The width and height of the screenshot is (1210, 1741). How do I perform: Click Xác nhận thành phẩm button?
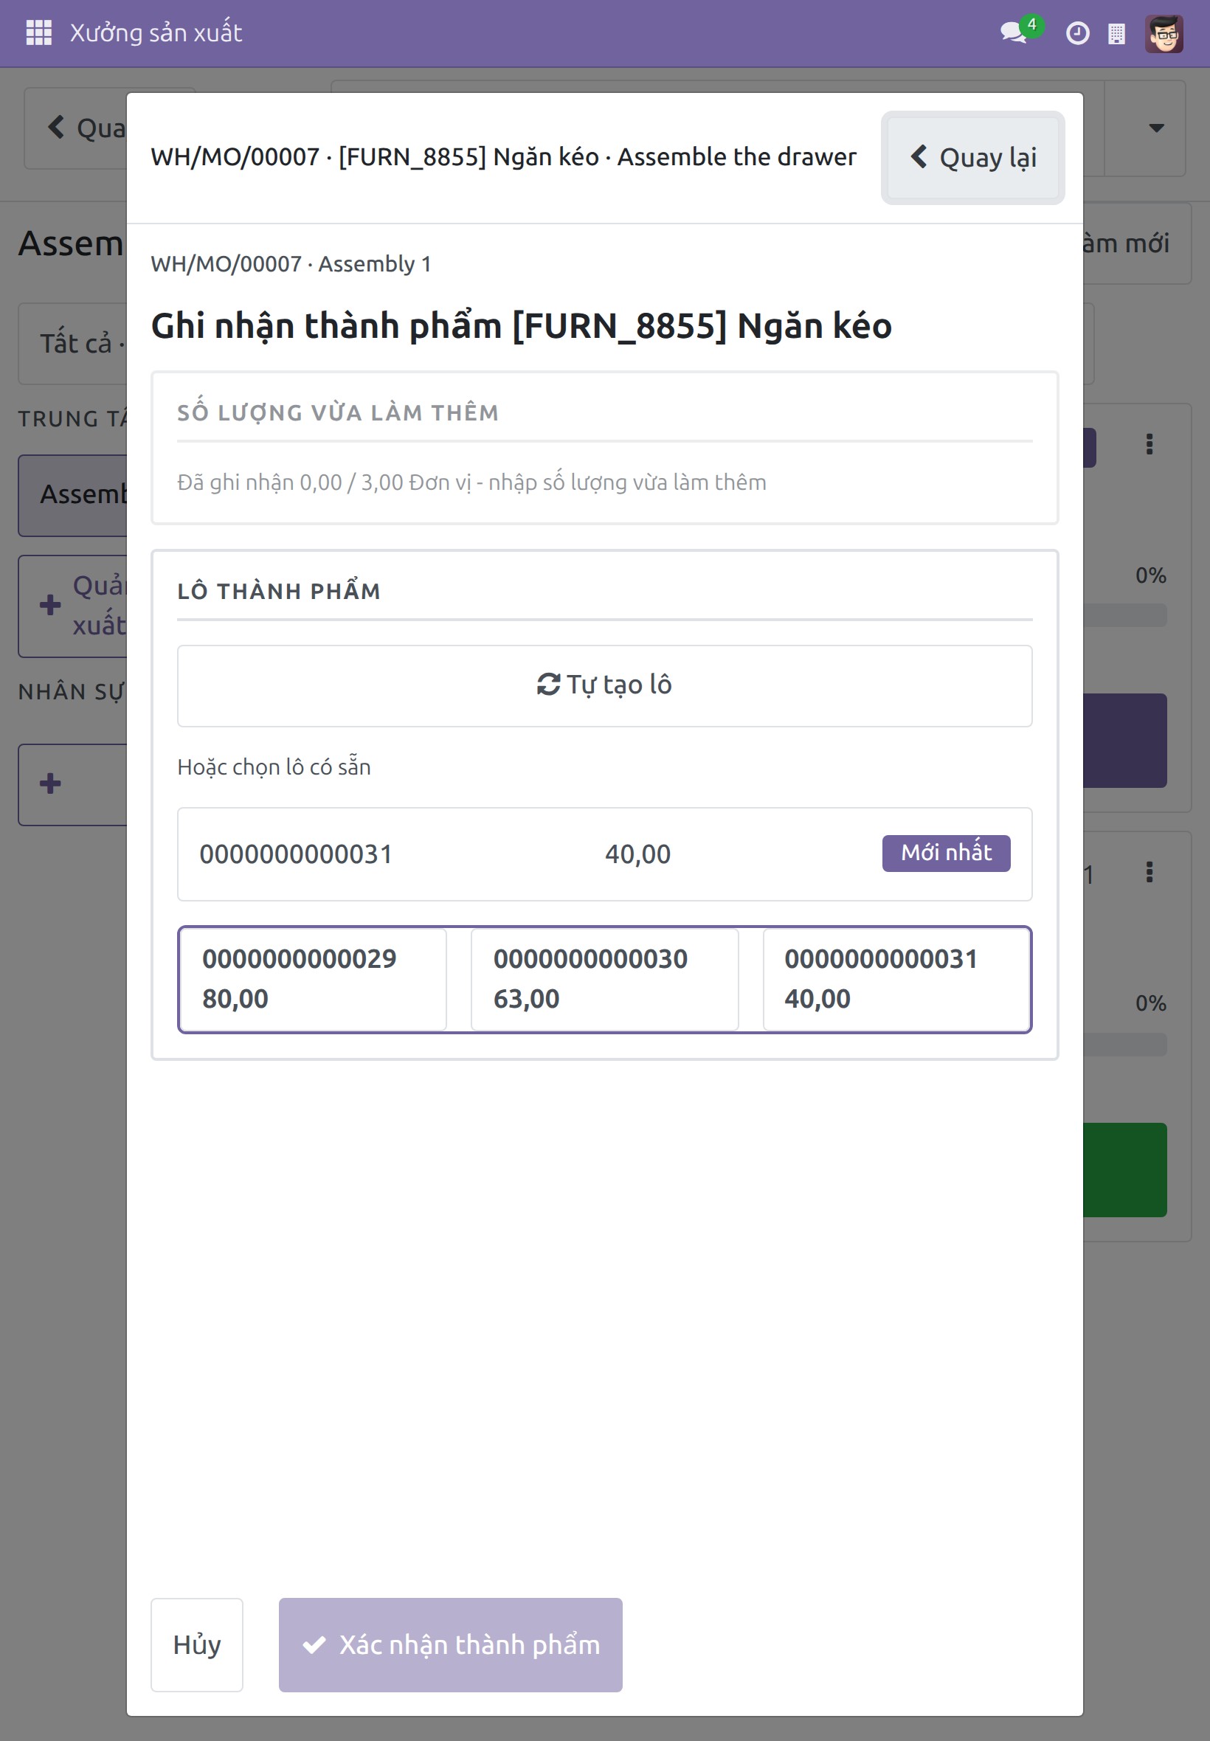[x=450, y=1645]
